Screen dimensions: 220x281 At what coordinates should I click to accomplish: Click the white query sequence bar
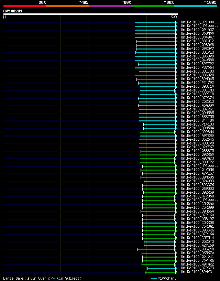point(91,14)
